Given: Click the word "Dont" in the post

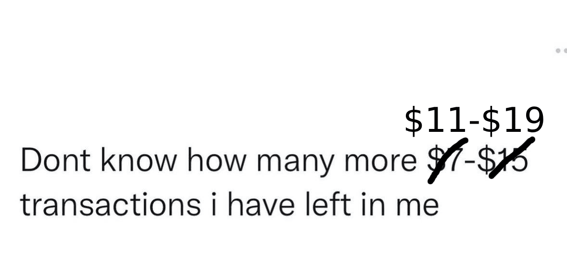Looking at the screenshot, I should [56, 160].
